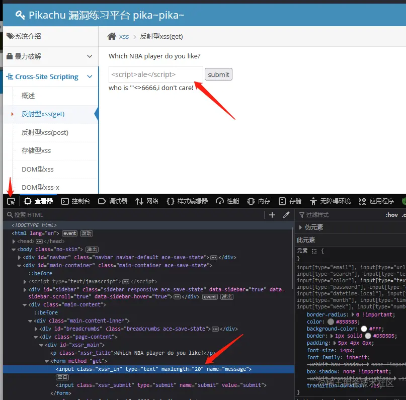Click the 溢出 badge on the body tag

point(92,250)
